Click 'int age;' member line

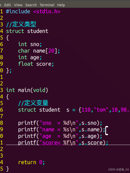tap(30, 57)
